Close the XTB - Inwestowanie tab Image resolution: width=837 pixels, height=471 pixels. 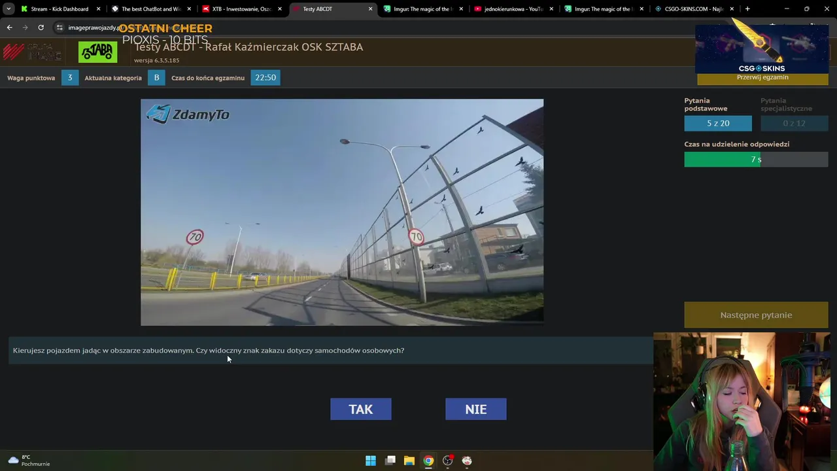pyautogui.click(x=280, y=9)
